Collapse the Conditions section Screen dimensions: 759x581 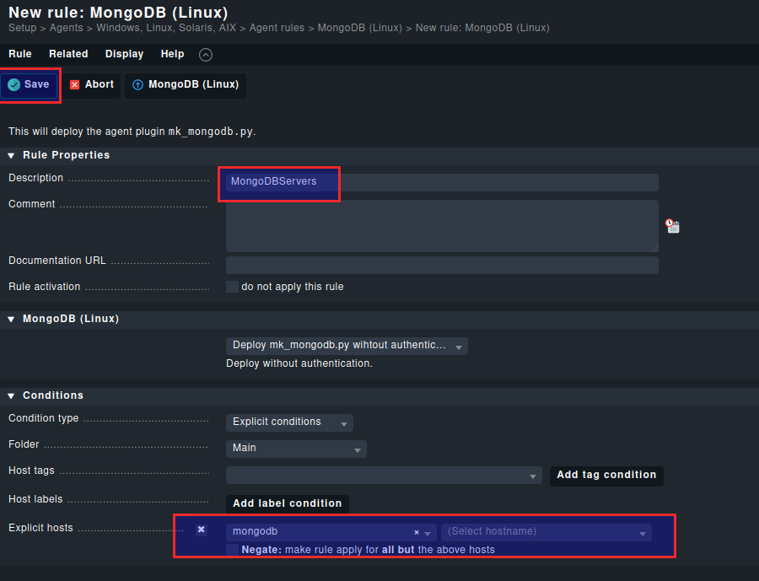tap(12, 395)
